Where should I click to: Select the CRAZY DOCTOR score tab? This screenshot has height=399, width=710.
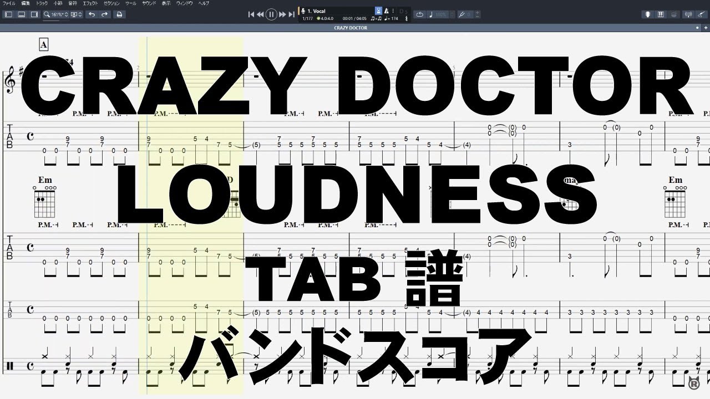point(349,28)
